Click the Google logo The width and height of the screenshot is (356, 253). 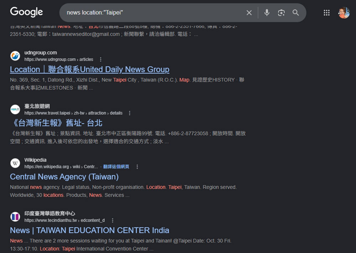(x=26, y=12)
